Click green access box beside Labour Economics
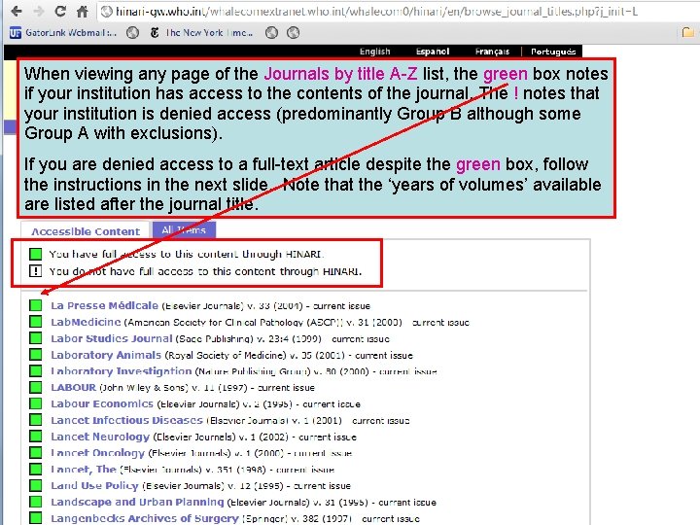This screenshot has width=700, height=525. click(35, 403)
